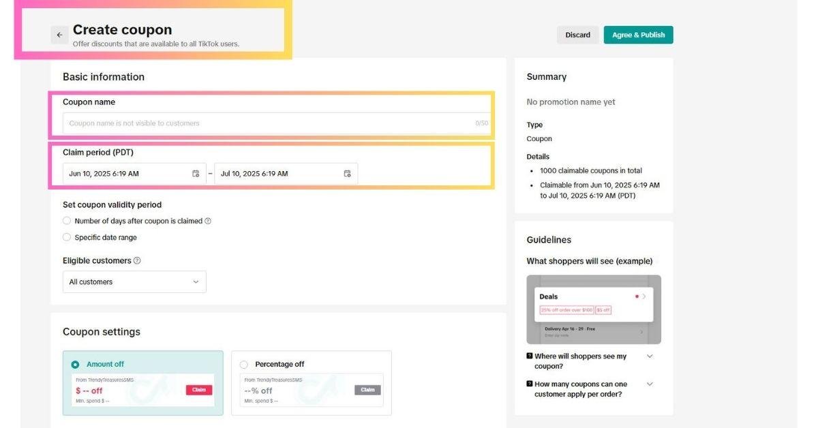Click 'What shoppers will see (example)' heading
Image resolution: width=818 pixels, height=428 pixels.
(x=590, y=261)
